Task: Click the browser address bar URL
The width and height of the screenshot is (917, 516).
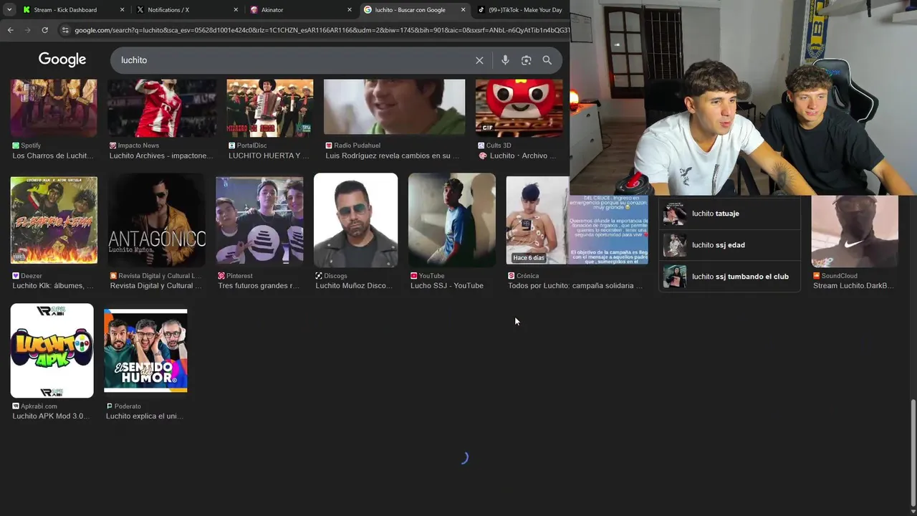Action: (321, 30)
